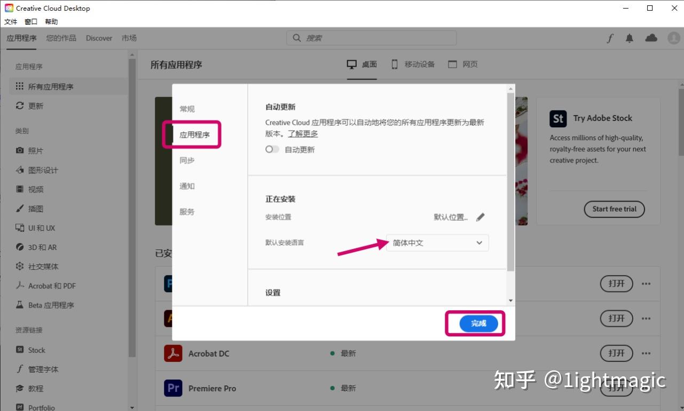Open the Manage Fonts sidebar icon
This screenshot has height=411, width=684.
tap(20, 369)
